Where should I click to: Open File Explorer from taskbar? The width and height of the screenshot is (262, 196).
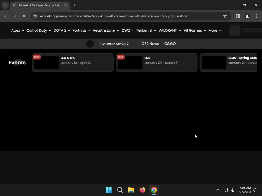(131, 190)
